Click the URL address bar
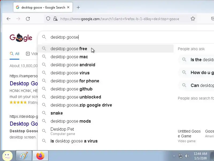 point(120,19)
